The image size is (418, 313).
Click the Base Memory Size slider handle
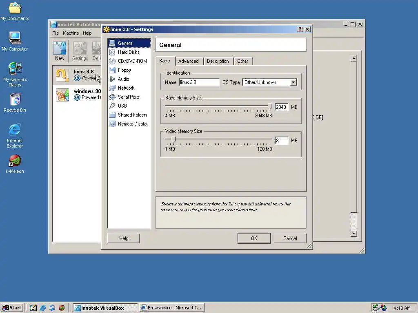coord(270,107)
